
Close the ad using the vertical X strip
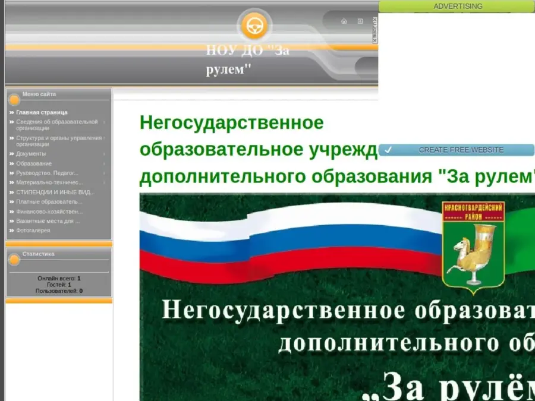[375, 30]
